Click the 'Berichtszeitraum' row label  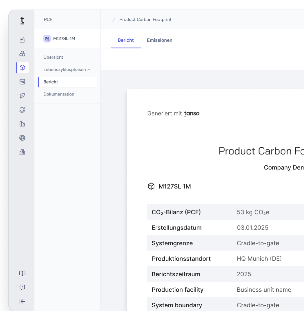pos(176,274)
